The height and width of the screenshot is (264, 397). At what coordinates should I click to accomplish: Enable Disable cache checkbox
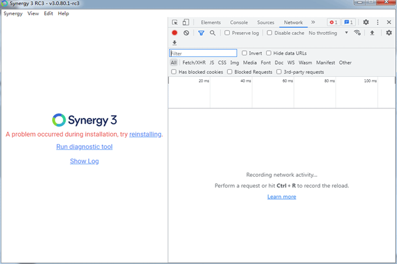269,33
